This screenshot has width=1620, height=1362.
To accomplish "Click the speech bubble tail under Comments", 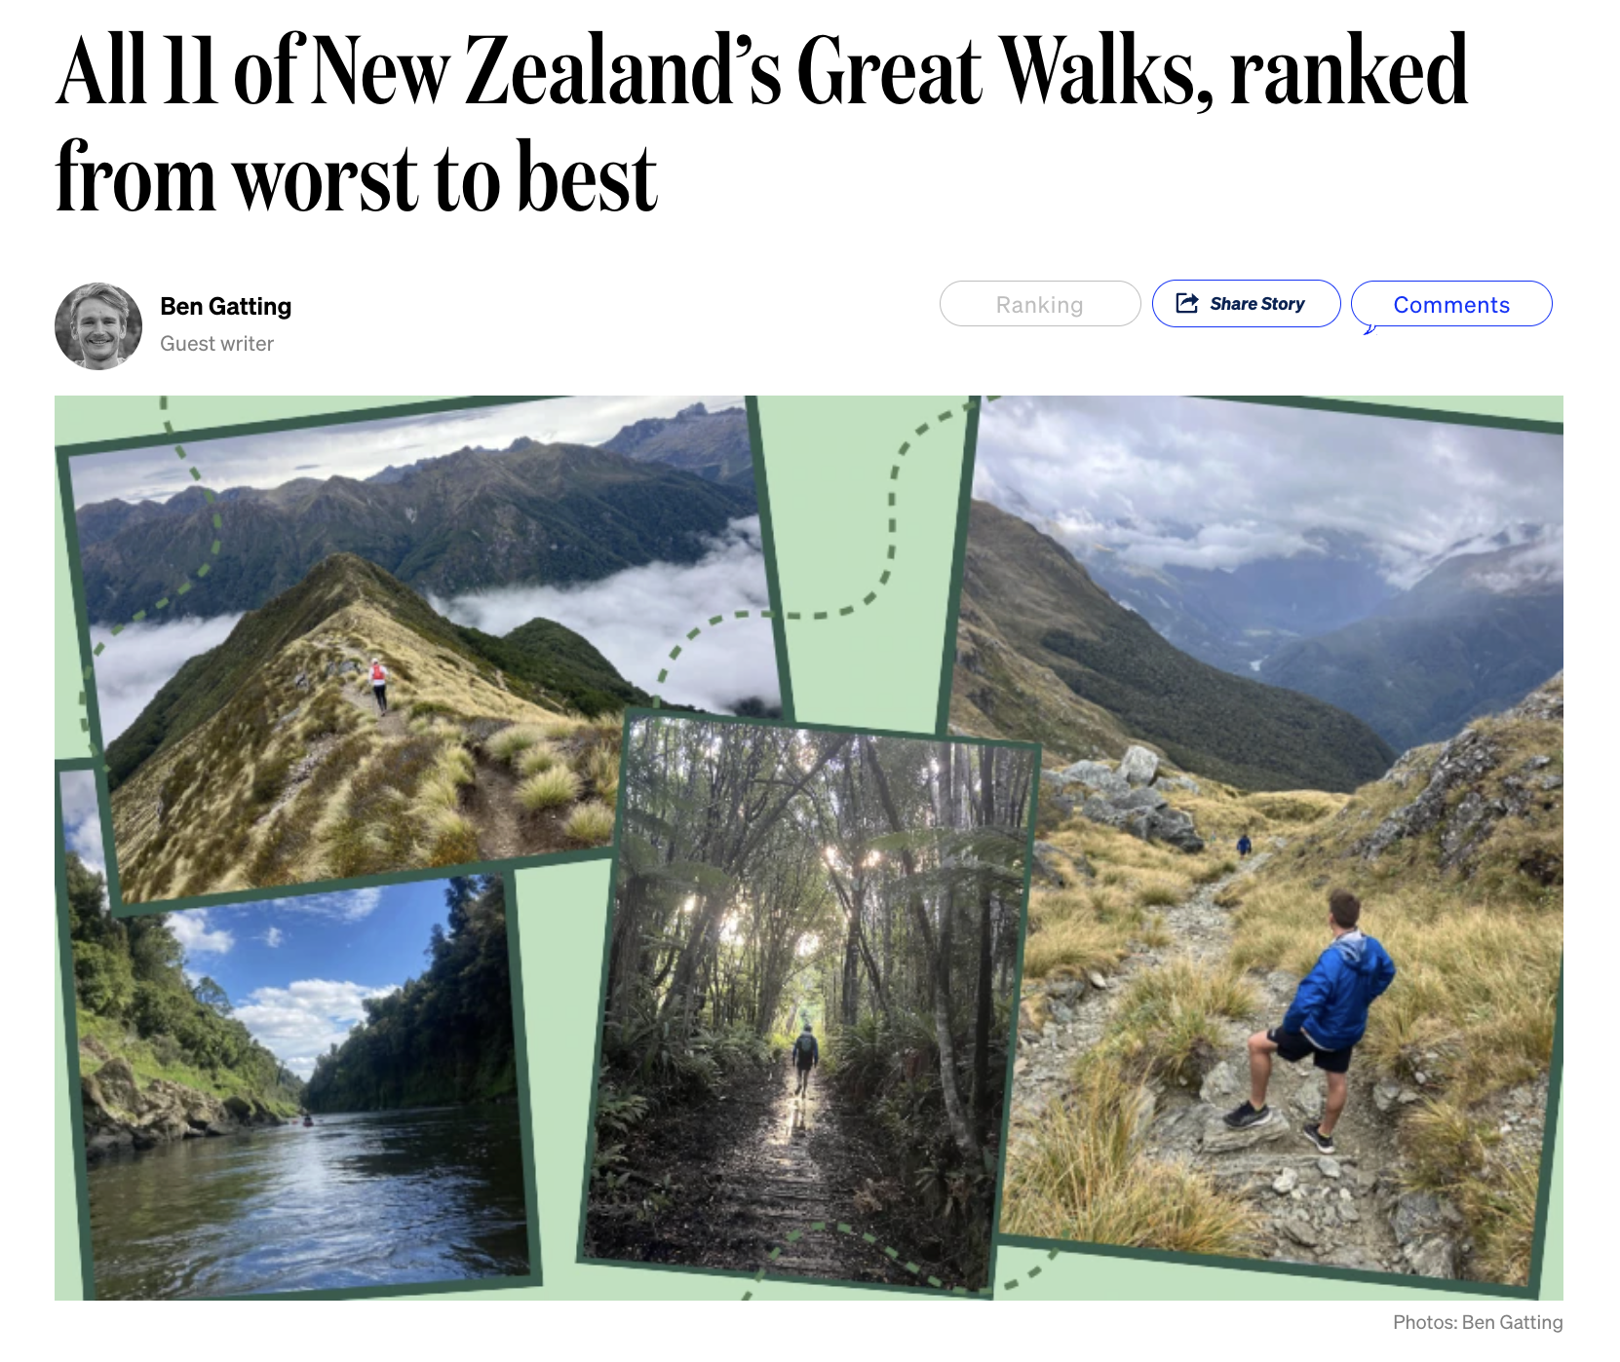I will [x=1369, y=329].
